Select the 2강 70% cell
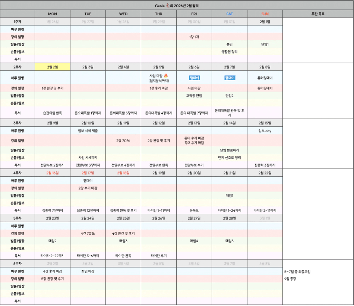This screenshot has width=354, height=306. [123, 141]
